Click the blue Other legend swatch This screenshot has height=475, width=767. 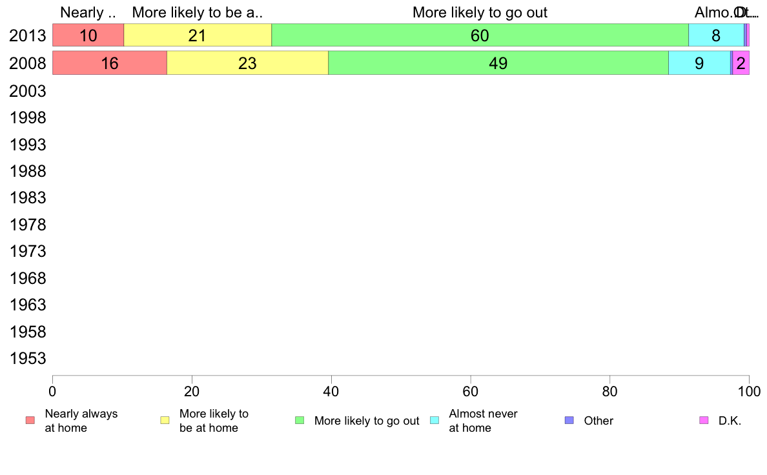[569, 420]
